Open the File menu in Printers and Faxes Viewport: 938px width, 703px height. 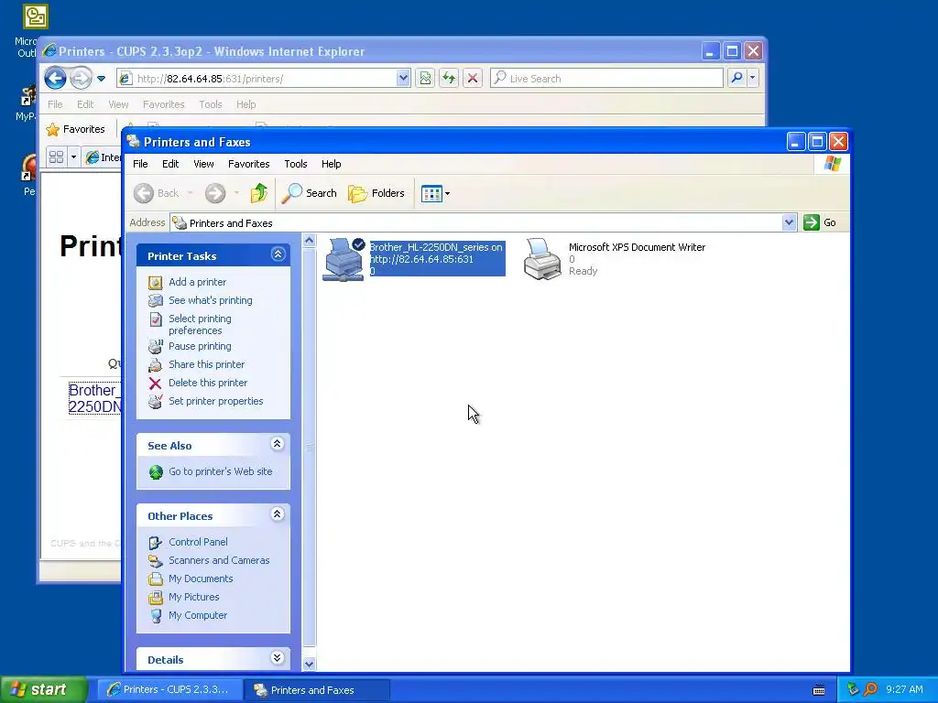point(140,164)
